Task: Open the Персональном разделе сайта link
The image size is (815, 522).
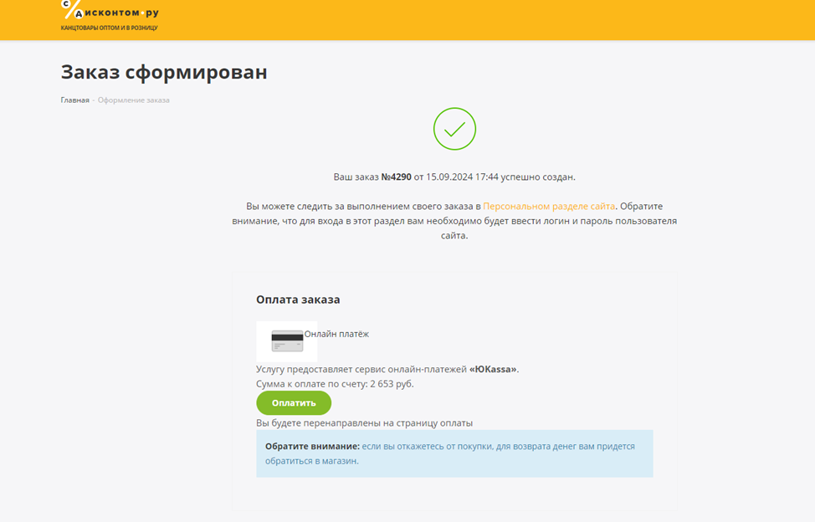Action: click(x=549, y=206)
